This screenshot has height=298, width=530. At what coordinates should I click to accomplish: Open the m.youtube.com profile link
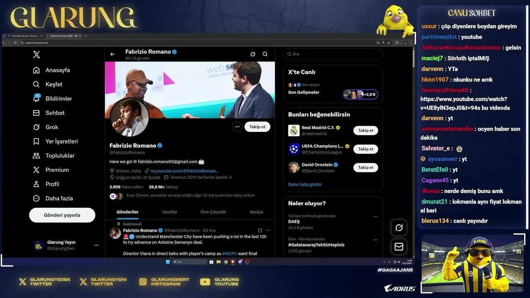pyautogui.click(x=185, y=171)
